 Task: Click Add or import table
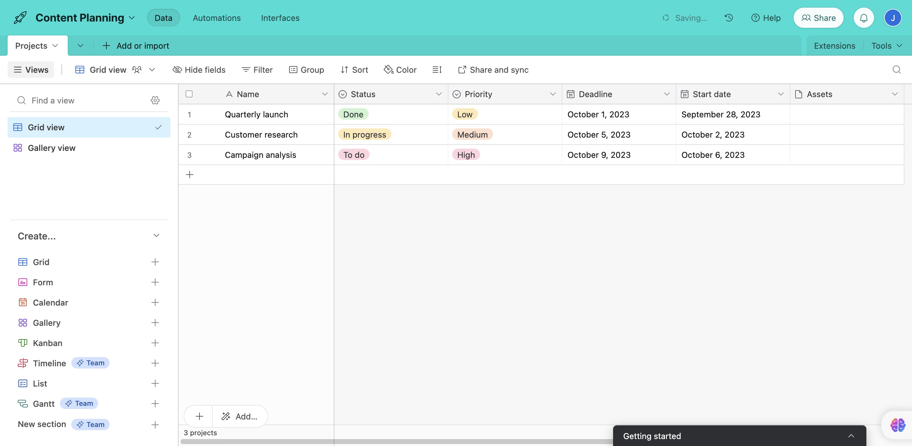pos(136,46)
